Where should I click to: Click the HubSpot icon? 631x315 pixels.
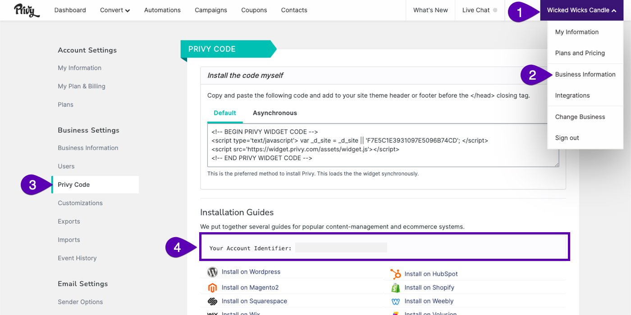[x=395, y=274]
